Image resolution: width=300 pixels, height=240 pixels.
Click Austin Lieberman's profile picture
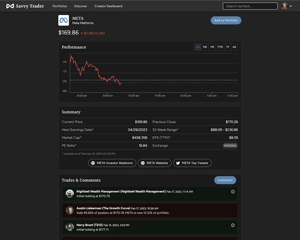[69, 210]
